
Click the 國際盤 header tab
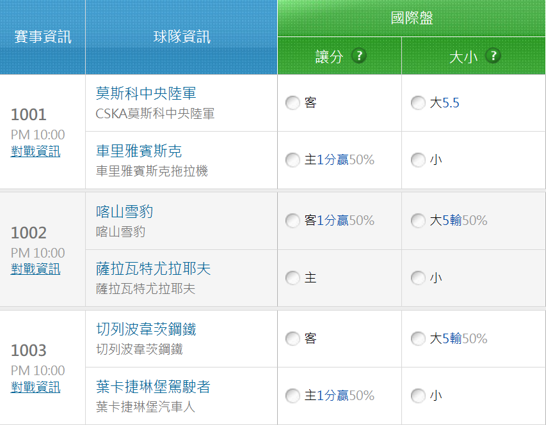[412, 18]
